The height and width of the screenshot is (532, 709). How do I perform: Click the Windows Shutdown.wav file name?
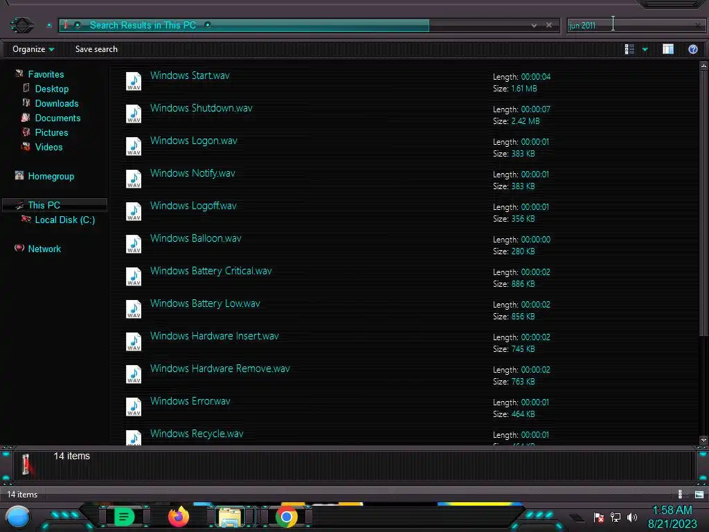[x=201, y=108]
